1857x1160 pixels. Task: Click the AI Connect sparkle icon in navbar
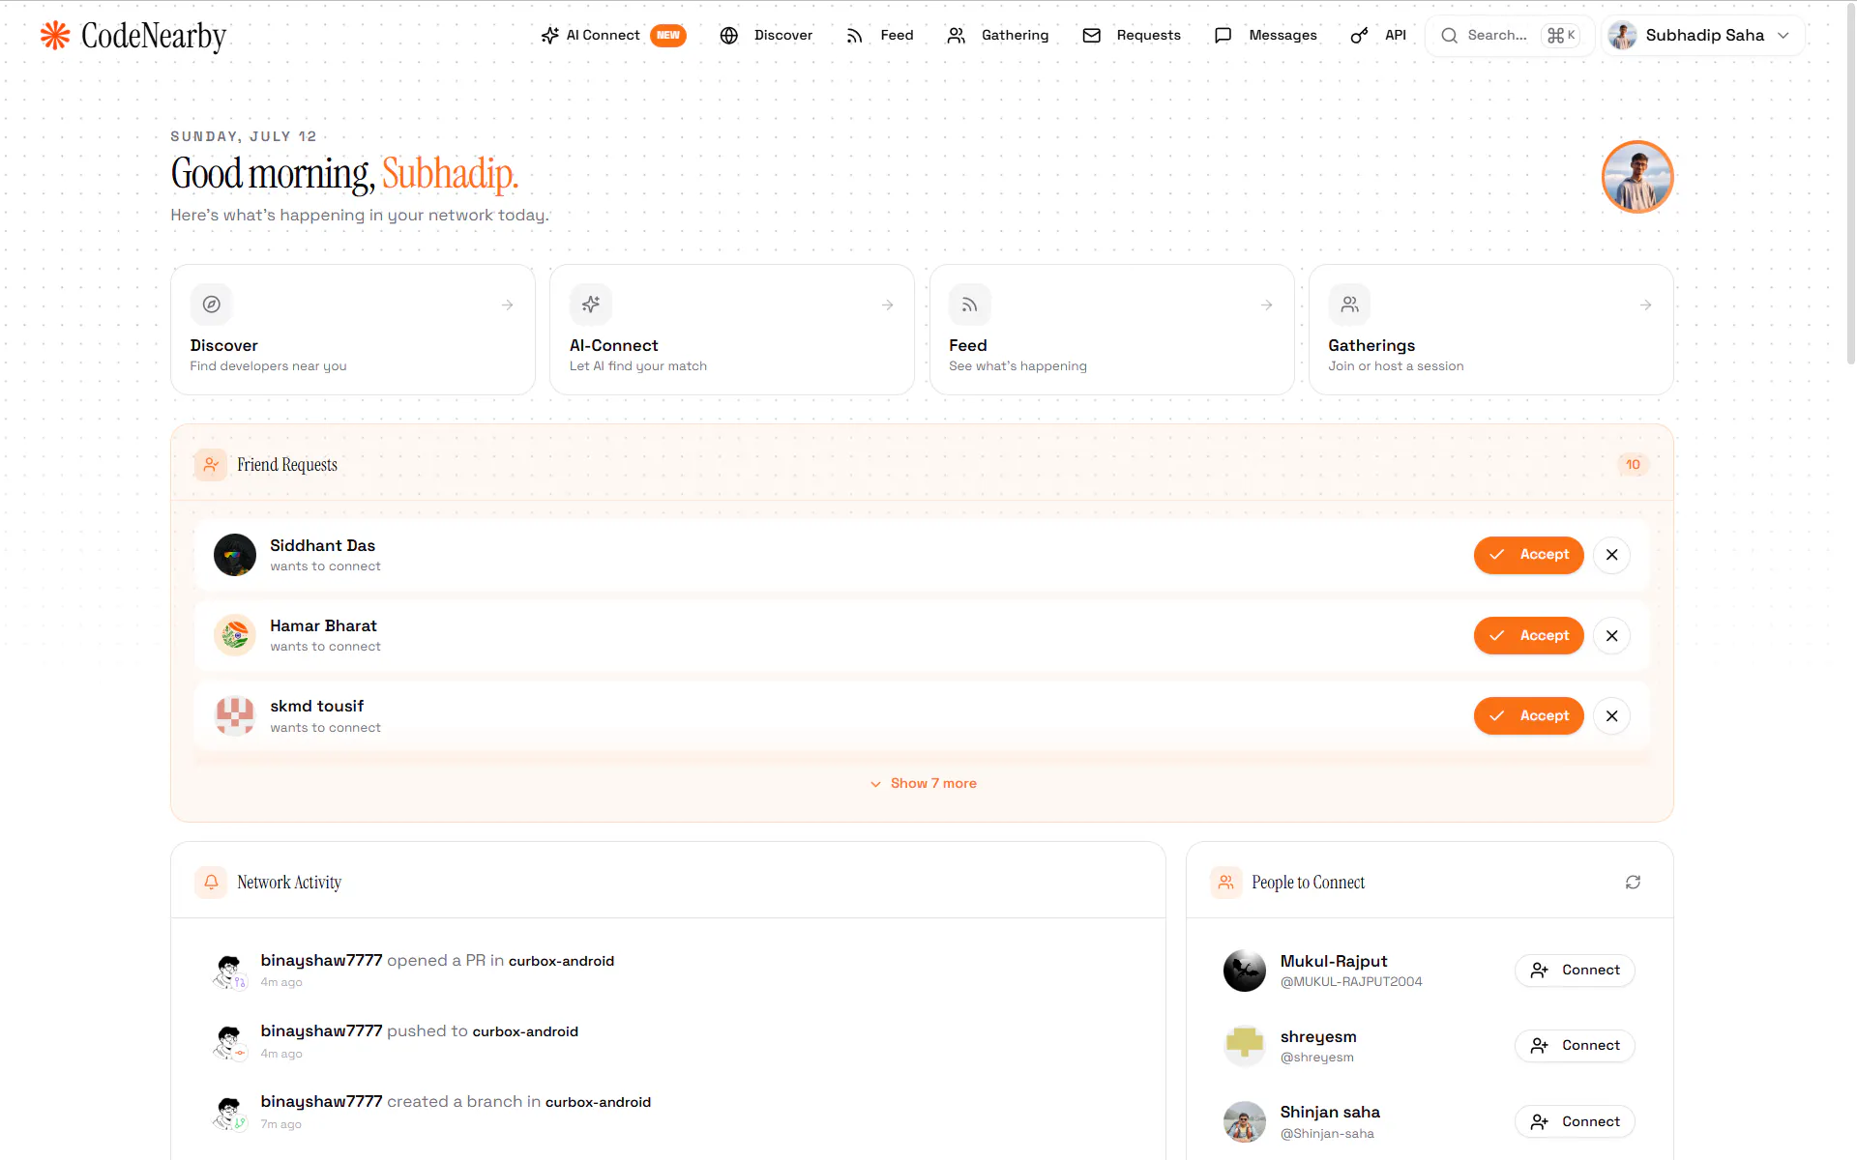[x=549, y=36]
